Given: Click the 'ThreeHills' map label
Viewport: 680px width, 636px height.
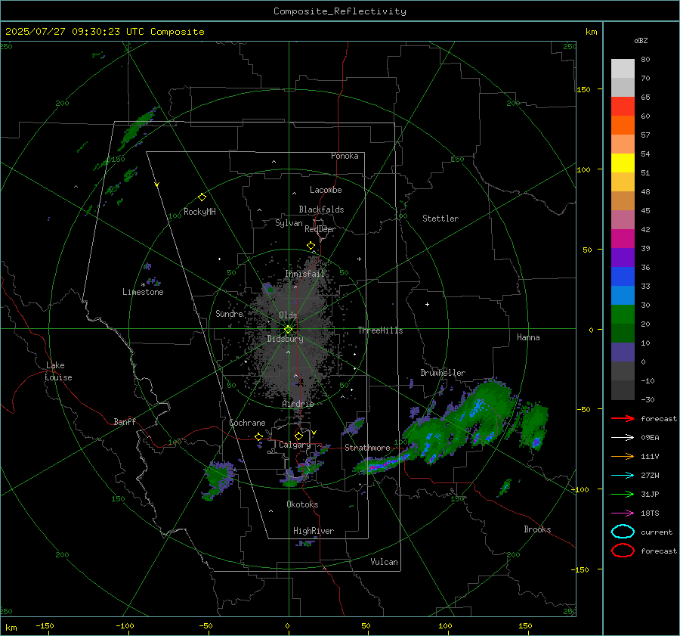Looking at the screenshot, I should coord(380,330).
